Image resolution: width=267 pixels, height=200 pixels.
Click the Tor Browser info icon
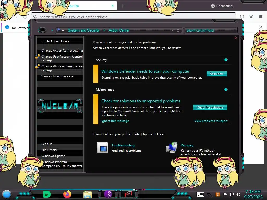coord(7,27)
